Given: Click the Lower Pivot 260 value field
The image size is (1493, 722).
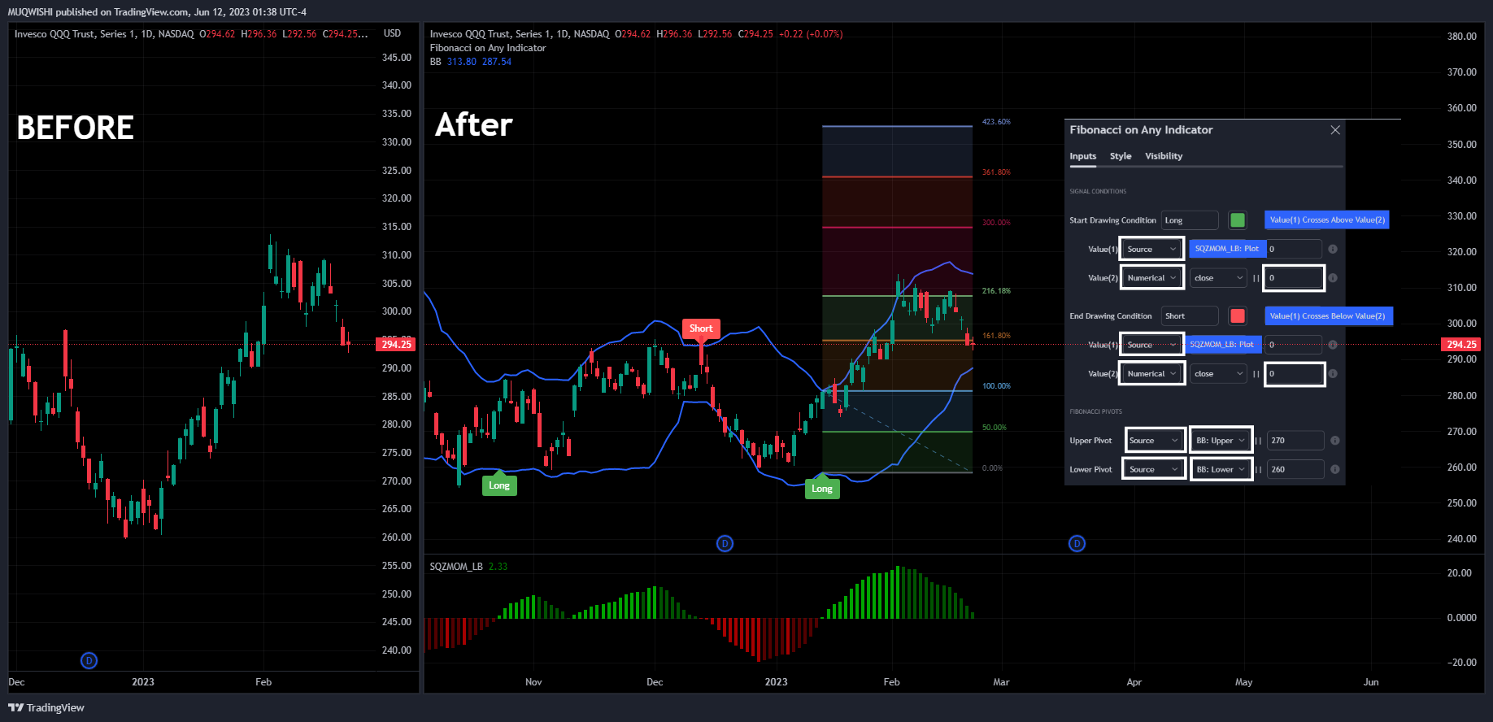Looking at the screenshot, I should pyautogui.click(x=1295, y=469).
